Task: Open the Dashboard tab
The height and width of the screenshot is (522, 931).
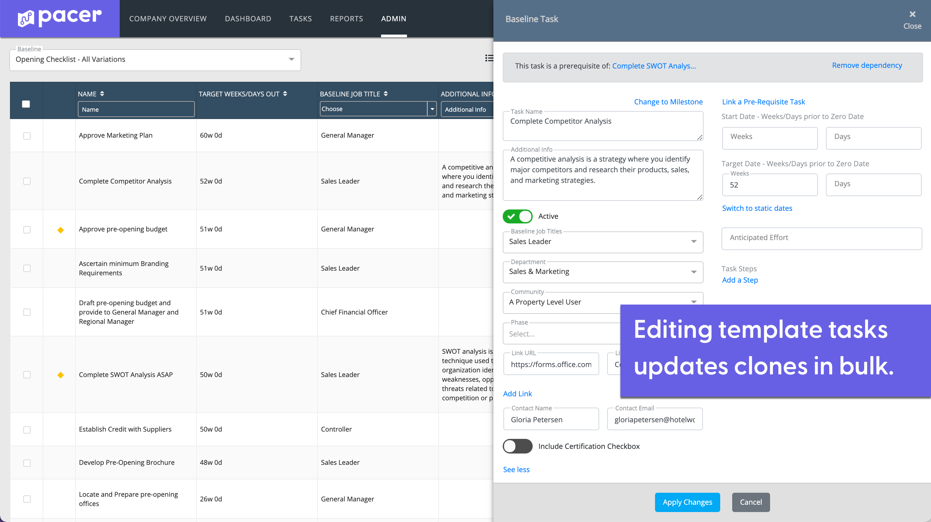Action: click(x=248, y=19)
